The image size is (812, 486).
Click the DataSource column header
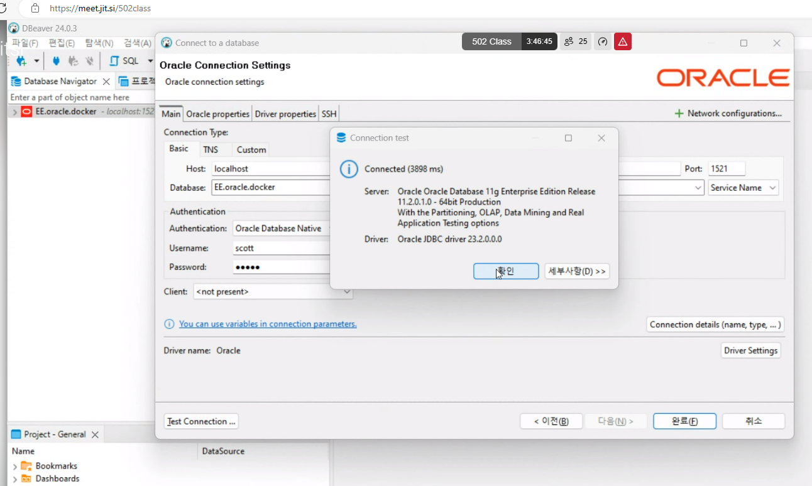coord(223,451)
